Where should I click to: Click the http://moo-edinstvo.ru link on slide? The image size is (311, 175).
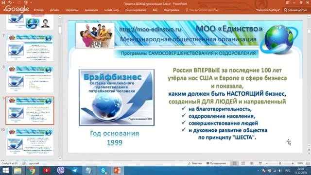pyautogui.click(x=150, y=29)
